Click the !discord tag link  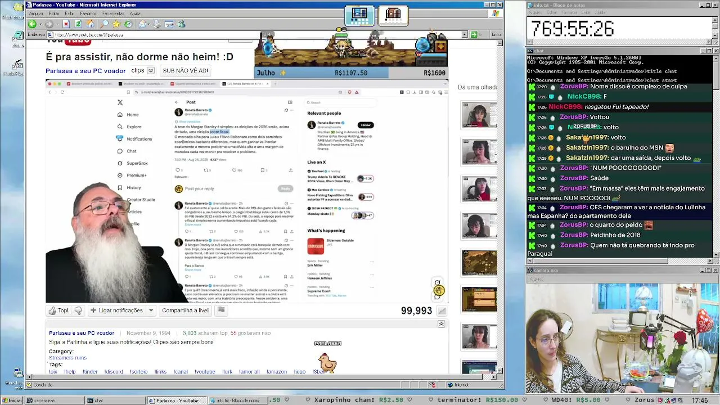[x=114, y=372]
